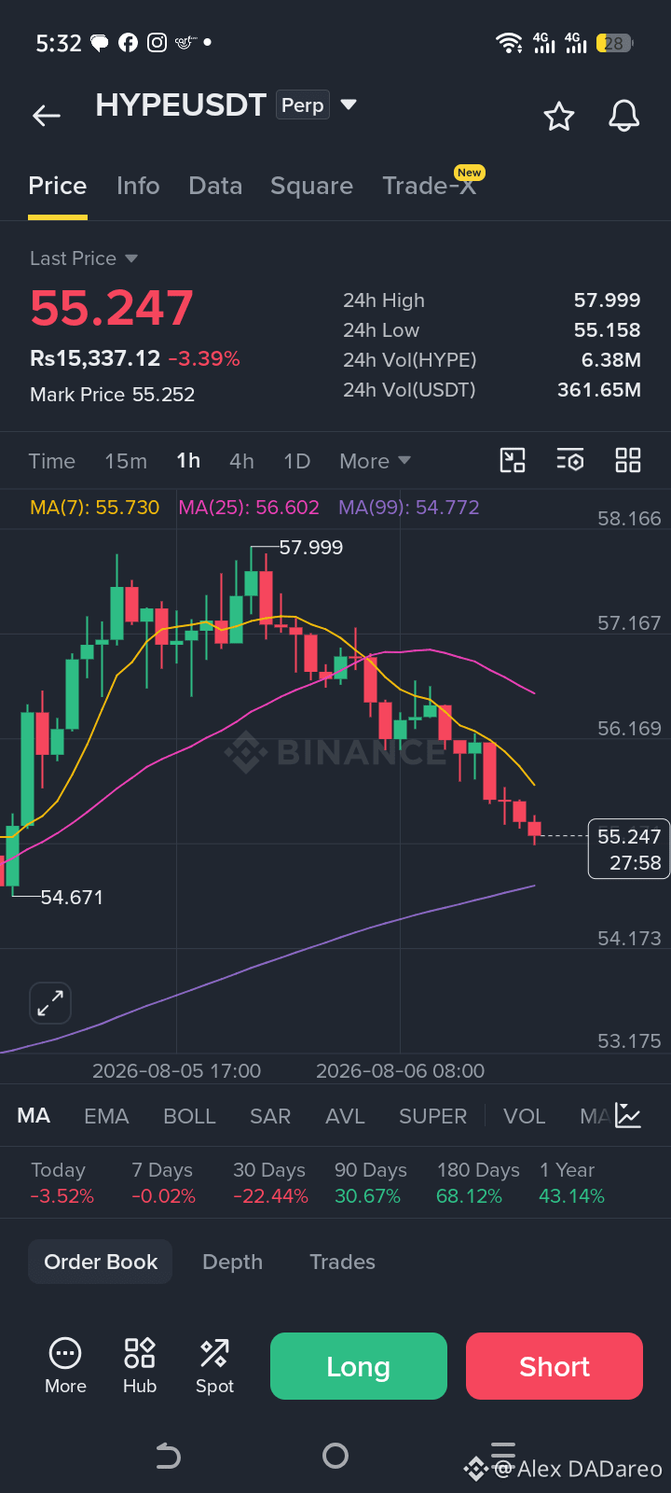Open the Last Price type dropdown
671x1493 pixels.
click(84, 258)
